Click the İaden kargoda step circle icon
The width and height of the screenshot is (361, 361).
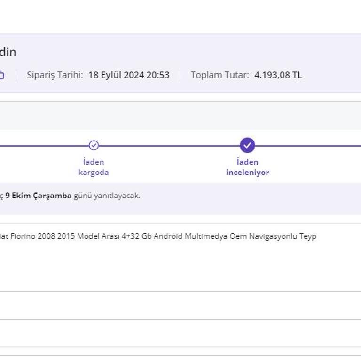(94, 145)
